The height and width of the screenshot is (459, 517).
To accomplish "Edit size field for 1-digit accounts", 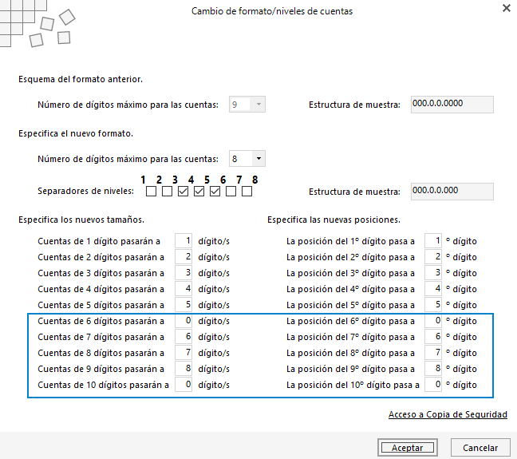I will tap(184, 241).
